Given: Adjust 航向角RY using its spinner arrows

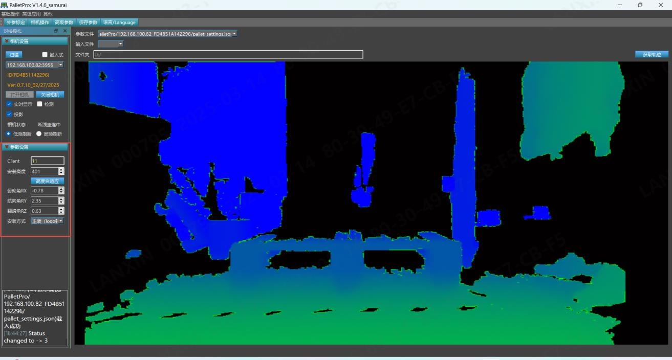Looking at the screenshot, I should pyautogui.click(x=61, y=201).
